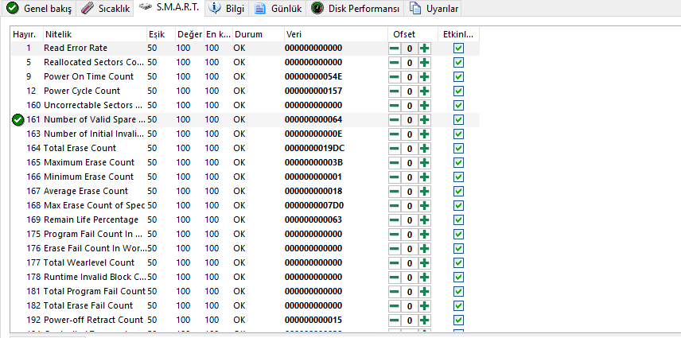The width and height of the screenshot is (681, 338).
Task: Decrease offset for Minimum Erase Count
Action: click(x=395, y=177)
